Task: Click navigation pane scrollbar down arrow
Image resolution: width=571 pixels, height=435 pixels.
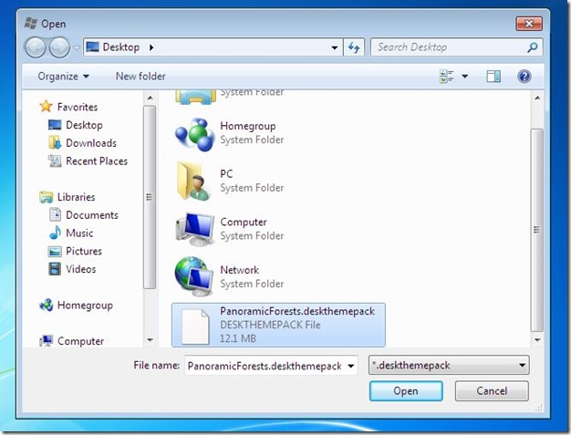Action: click(150, 340)
